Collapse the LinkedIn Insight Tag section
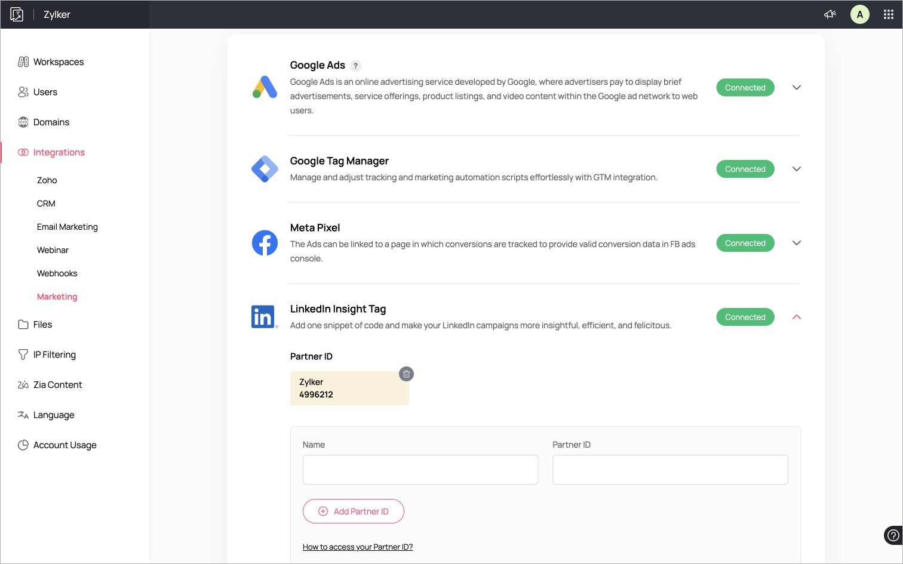The image size is (903, 564). pyautogui.click(x=796, y=317)
